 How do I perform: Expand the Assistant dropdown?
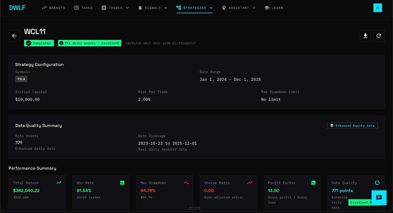coord(254,8)
